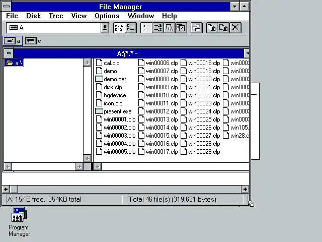
Task: Sort files by type with the z-ordered icon
Action: (x=157, y=28)
